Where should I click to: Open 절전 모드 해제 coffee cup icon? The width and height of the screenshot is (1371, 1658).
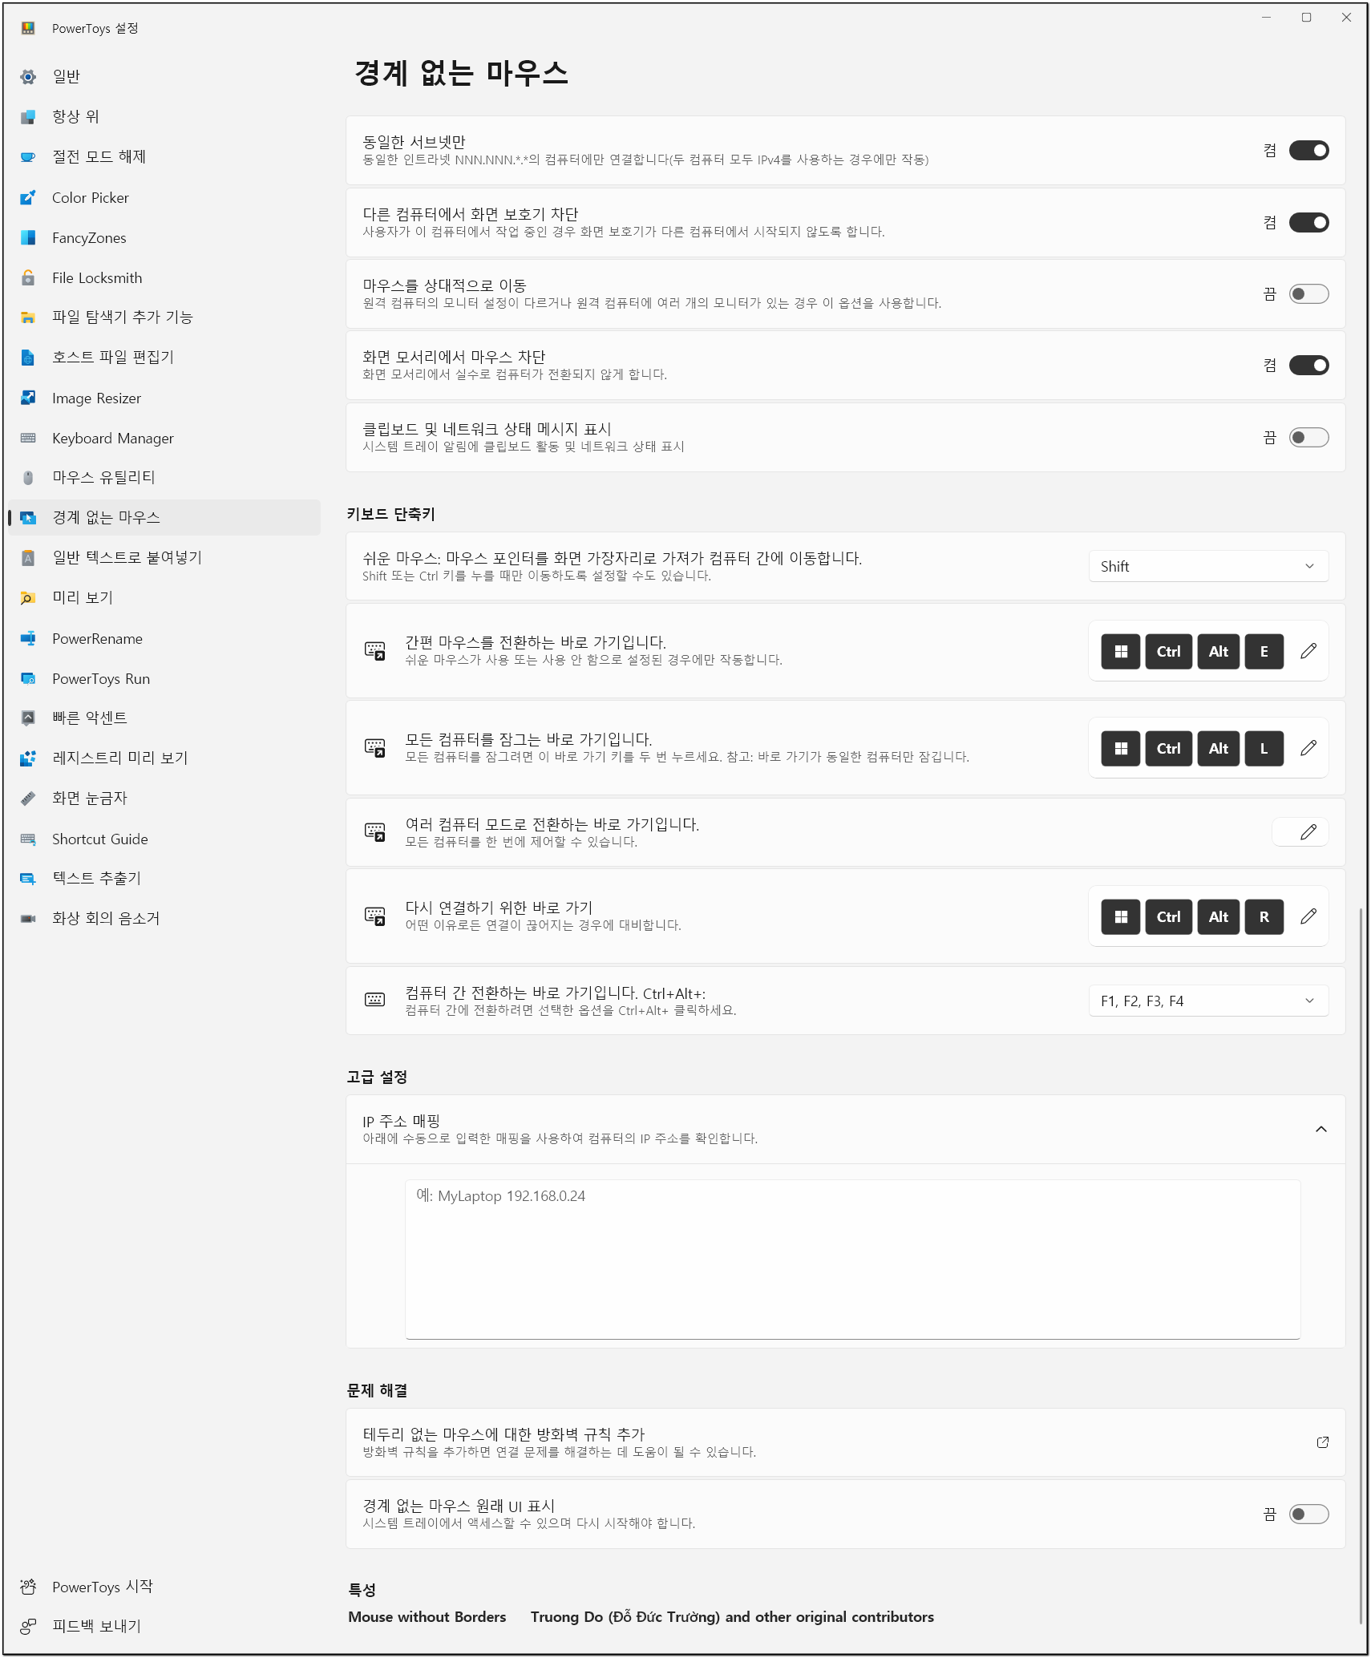28,157
